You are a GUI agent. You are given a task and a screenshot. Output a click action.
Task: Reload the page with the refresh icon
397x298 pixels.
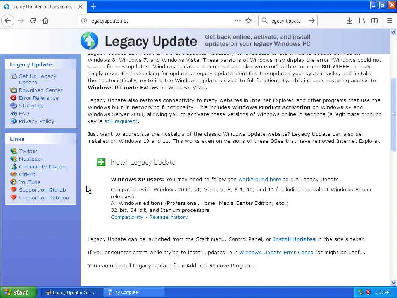pos(33,21)
